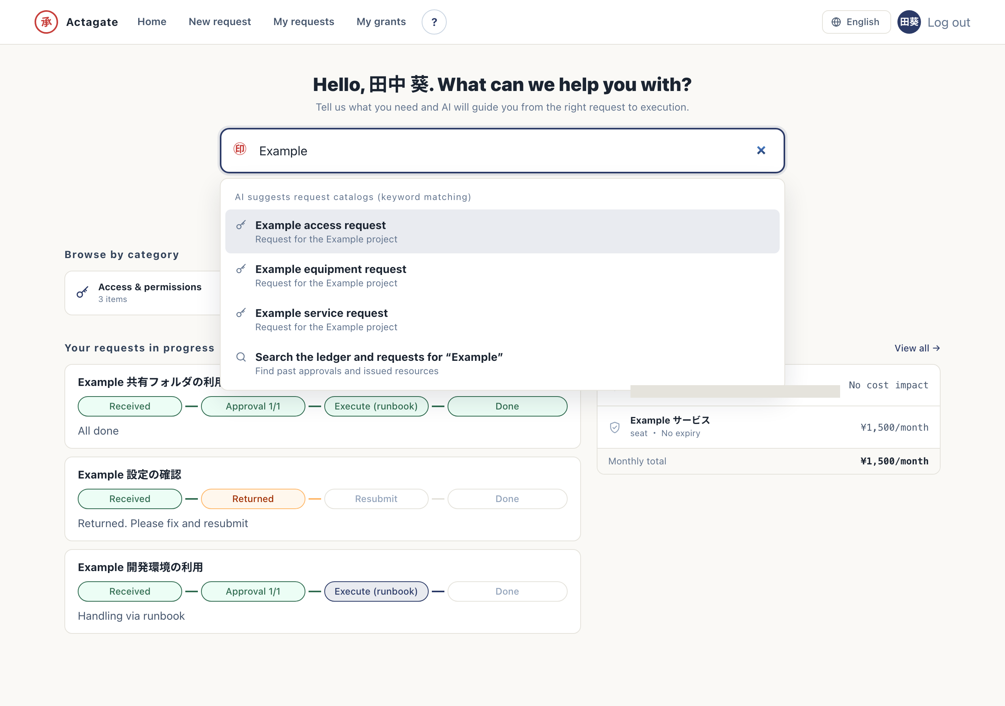Choose the Example equipment request suggestion

pos(502,276)
